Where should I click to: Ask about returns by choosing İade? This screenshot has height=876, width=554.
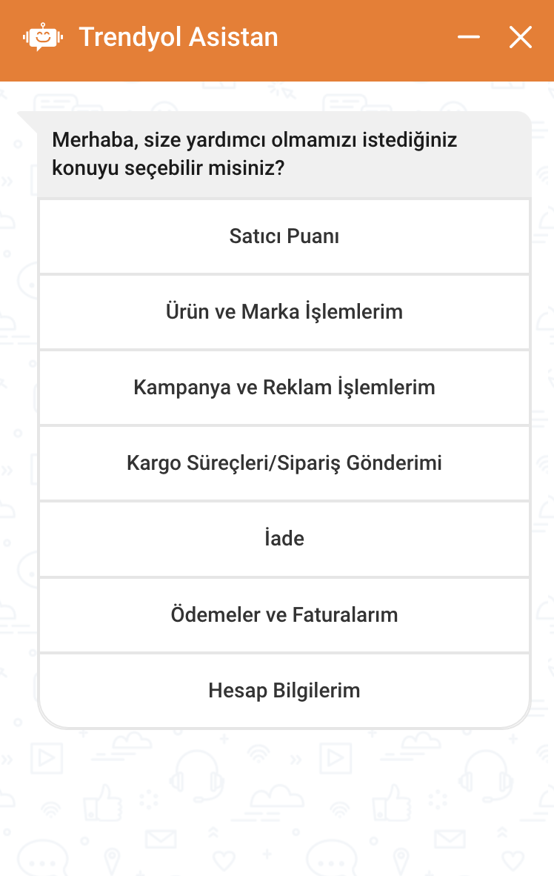284,539
